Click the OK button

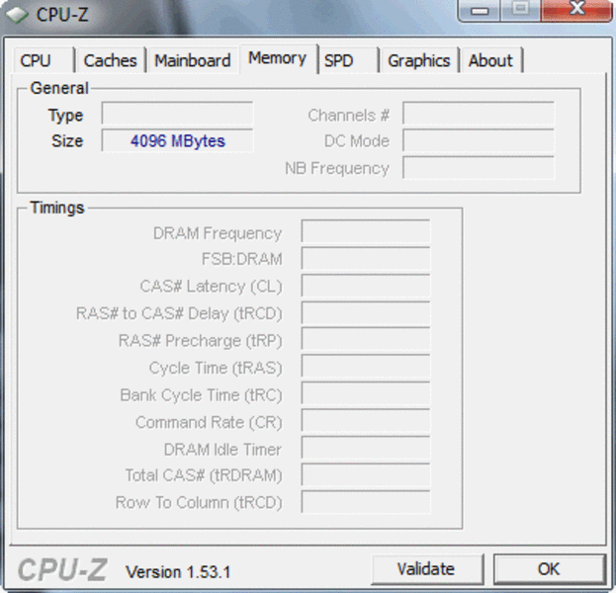pos(549,569)
